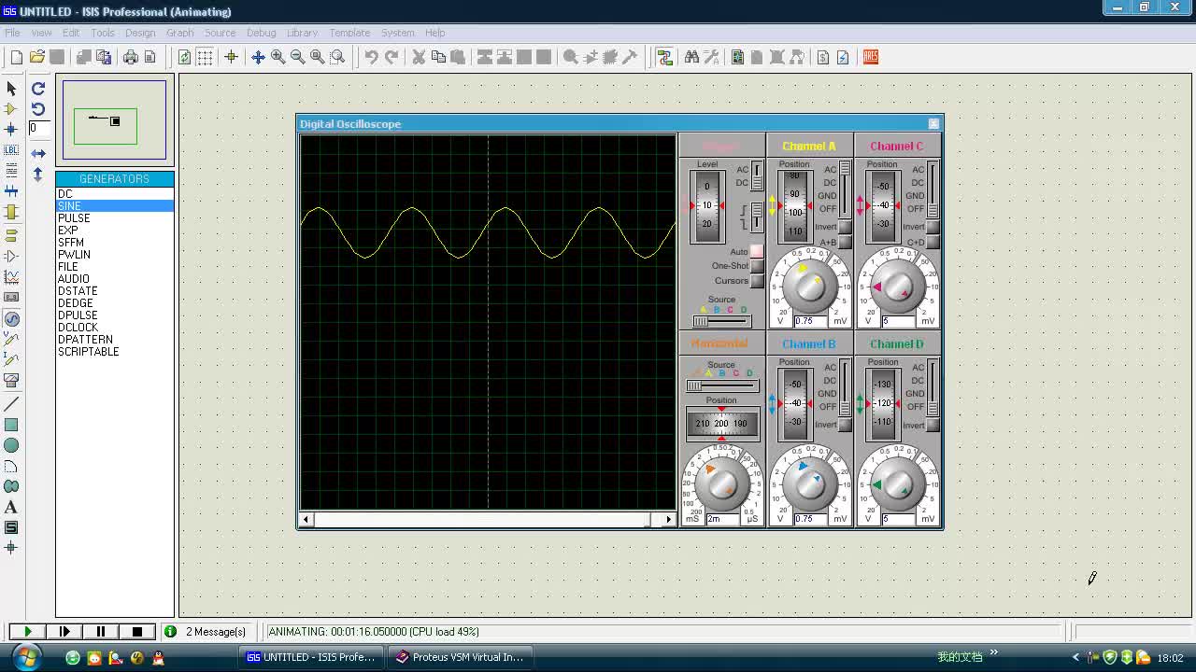Toggle trigger Auto button
Viewport: 1196px width, 672px height.
757,252
